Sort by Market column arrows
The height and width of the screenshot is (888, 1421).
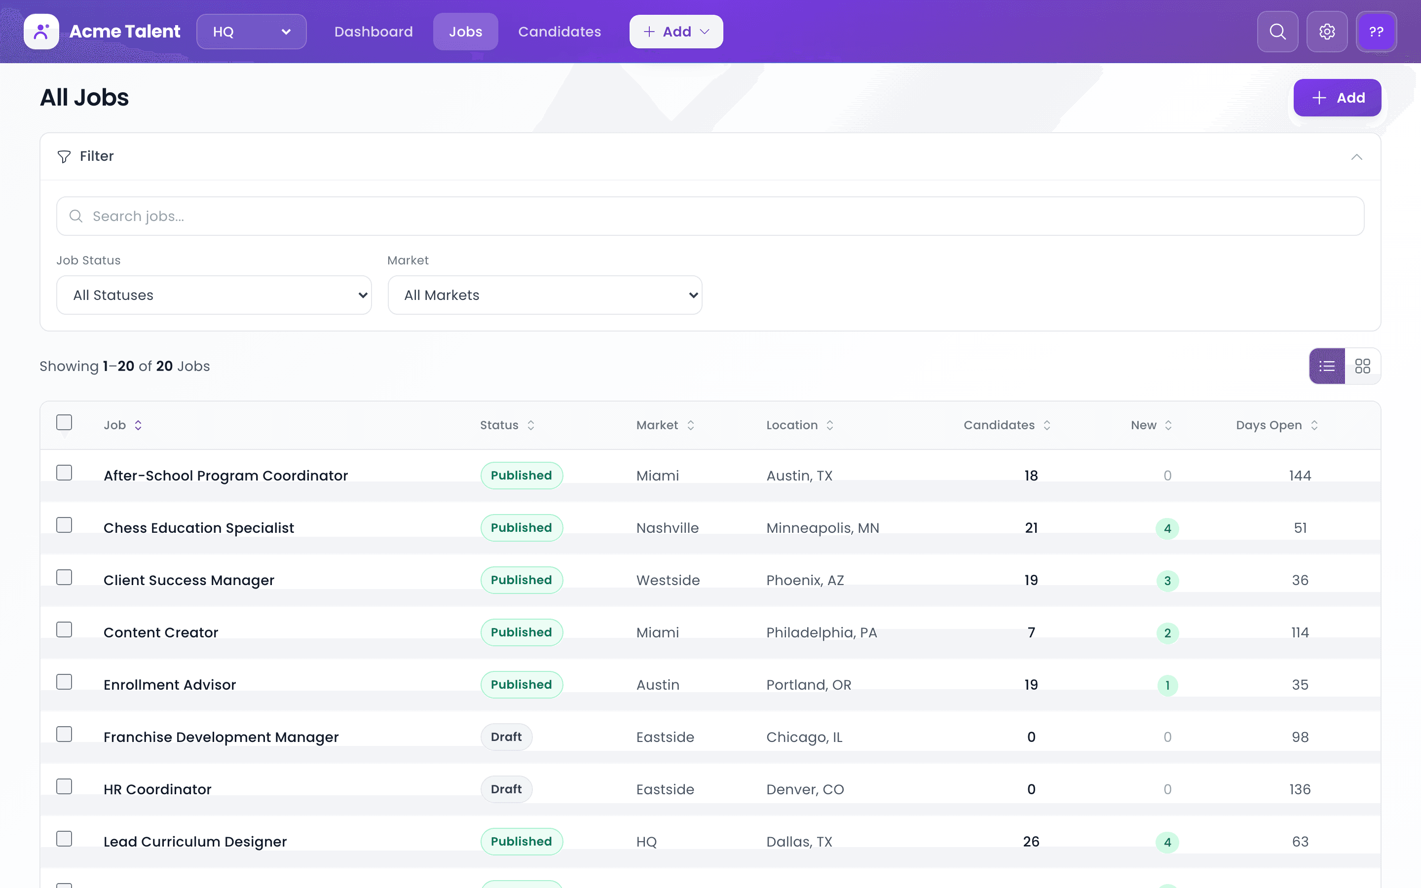tap(691, 425)
